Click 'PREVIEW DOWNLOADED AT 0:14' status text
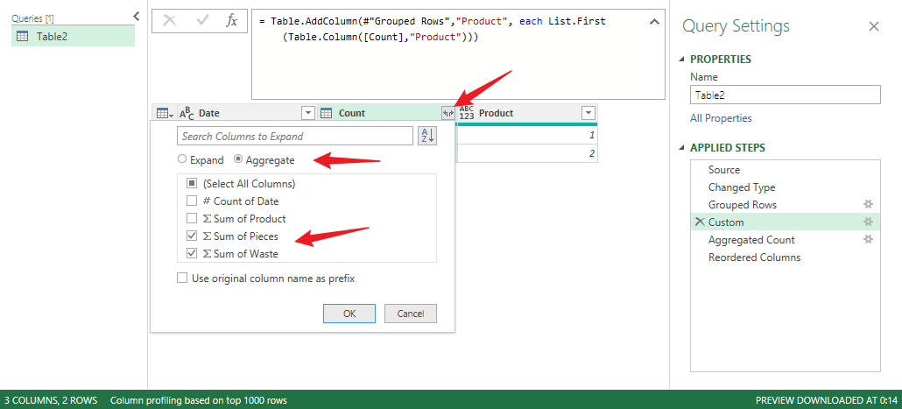 pos(827,400)
